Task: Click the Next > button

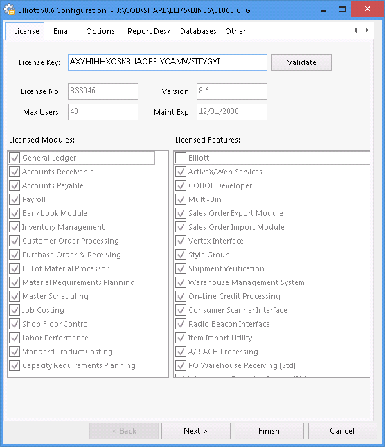Action: pyautogui.click(x=196, y=431)
